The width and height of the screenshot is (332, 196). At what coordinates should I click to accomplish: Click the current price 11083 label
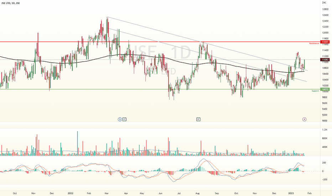click(x=325, y=60)
